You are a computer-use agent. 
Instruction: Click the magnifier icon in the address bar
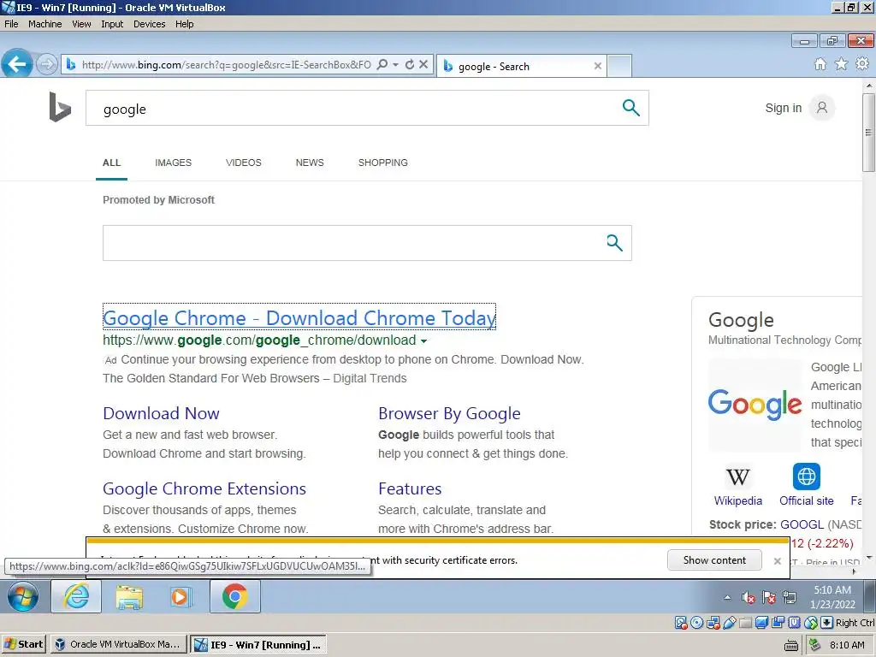click(382, 64)
